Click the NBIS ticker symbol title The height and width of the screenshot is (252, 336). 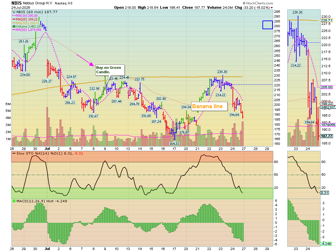[16, 3]
